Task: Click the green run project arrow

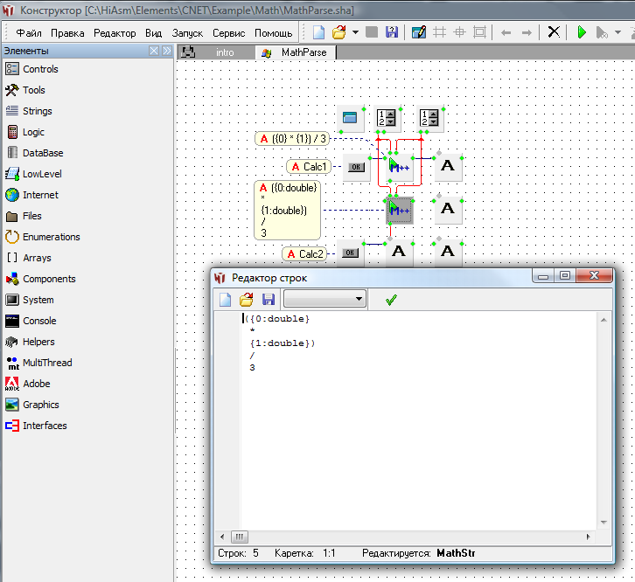Action: (581, 32)
